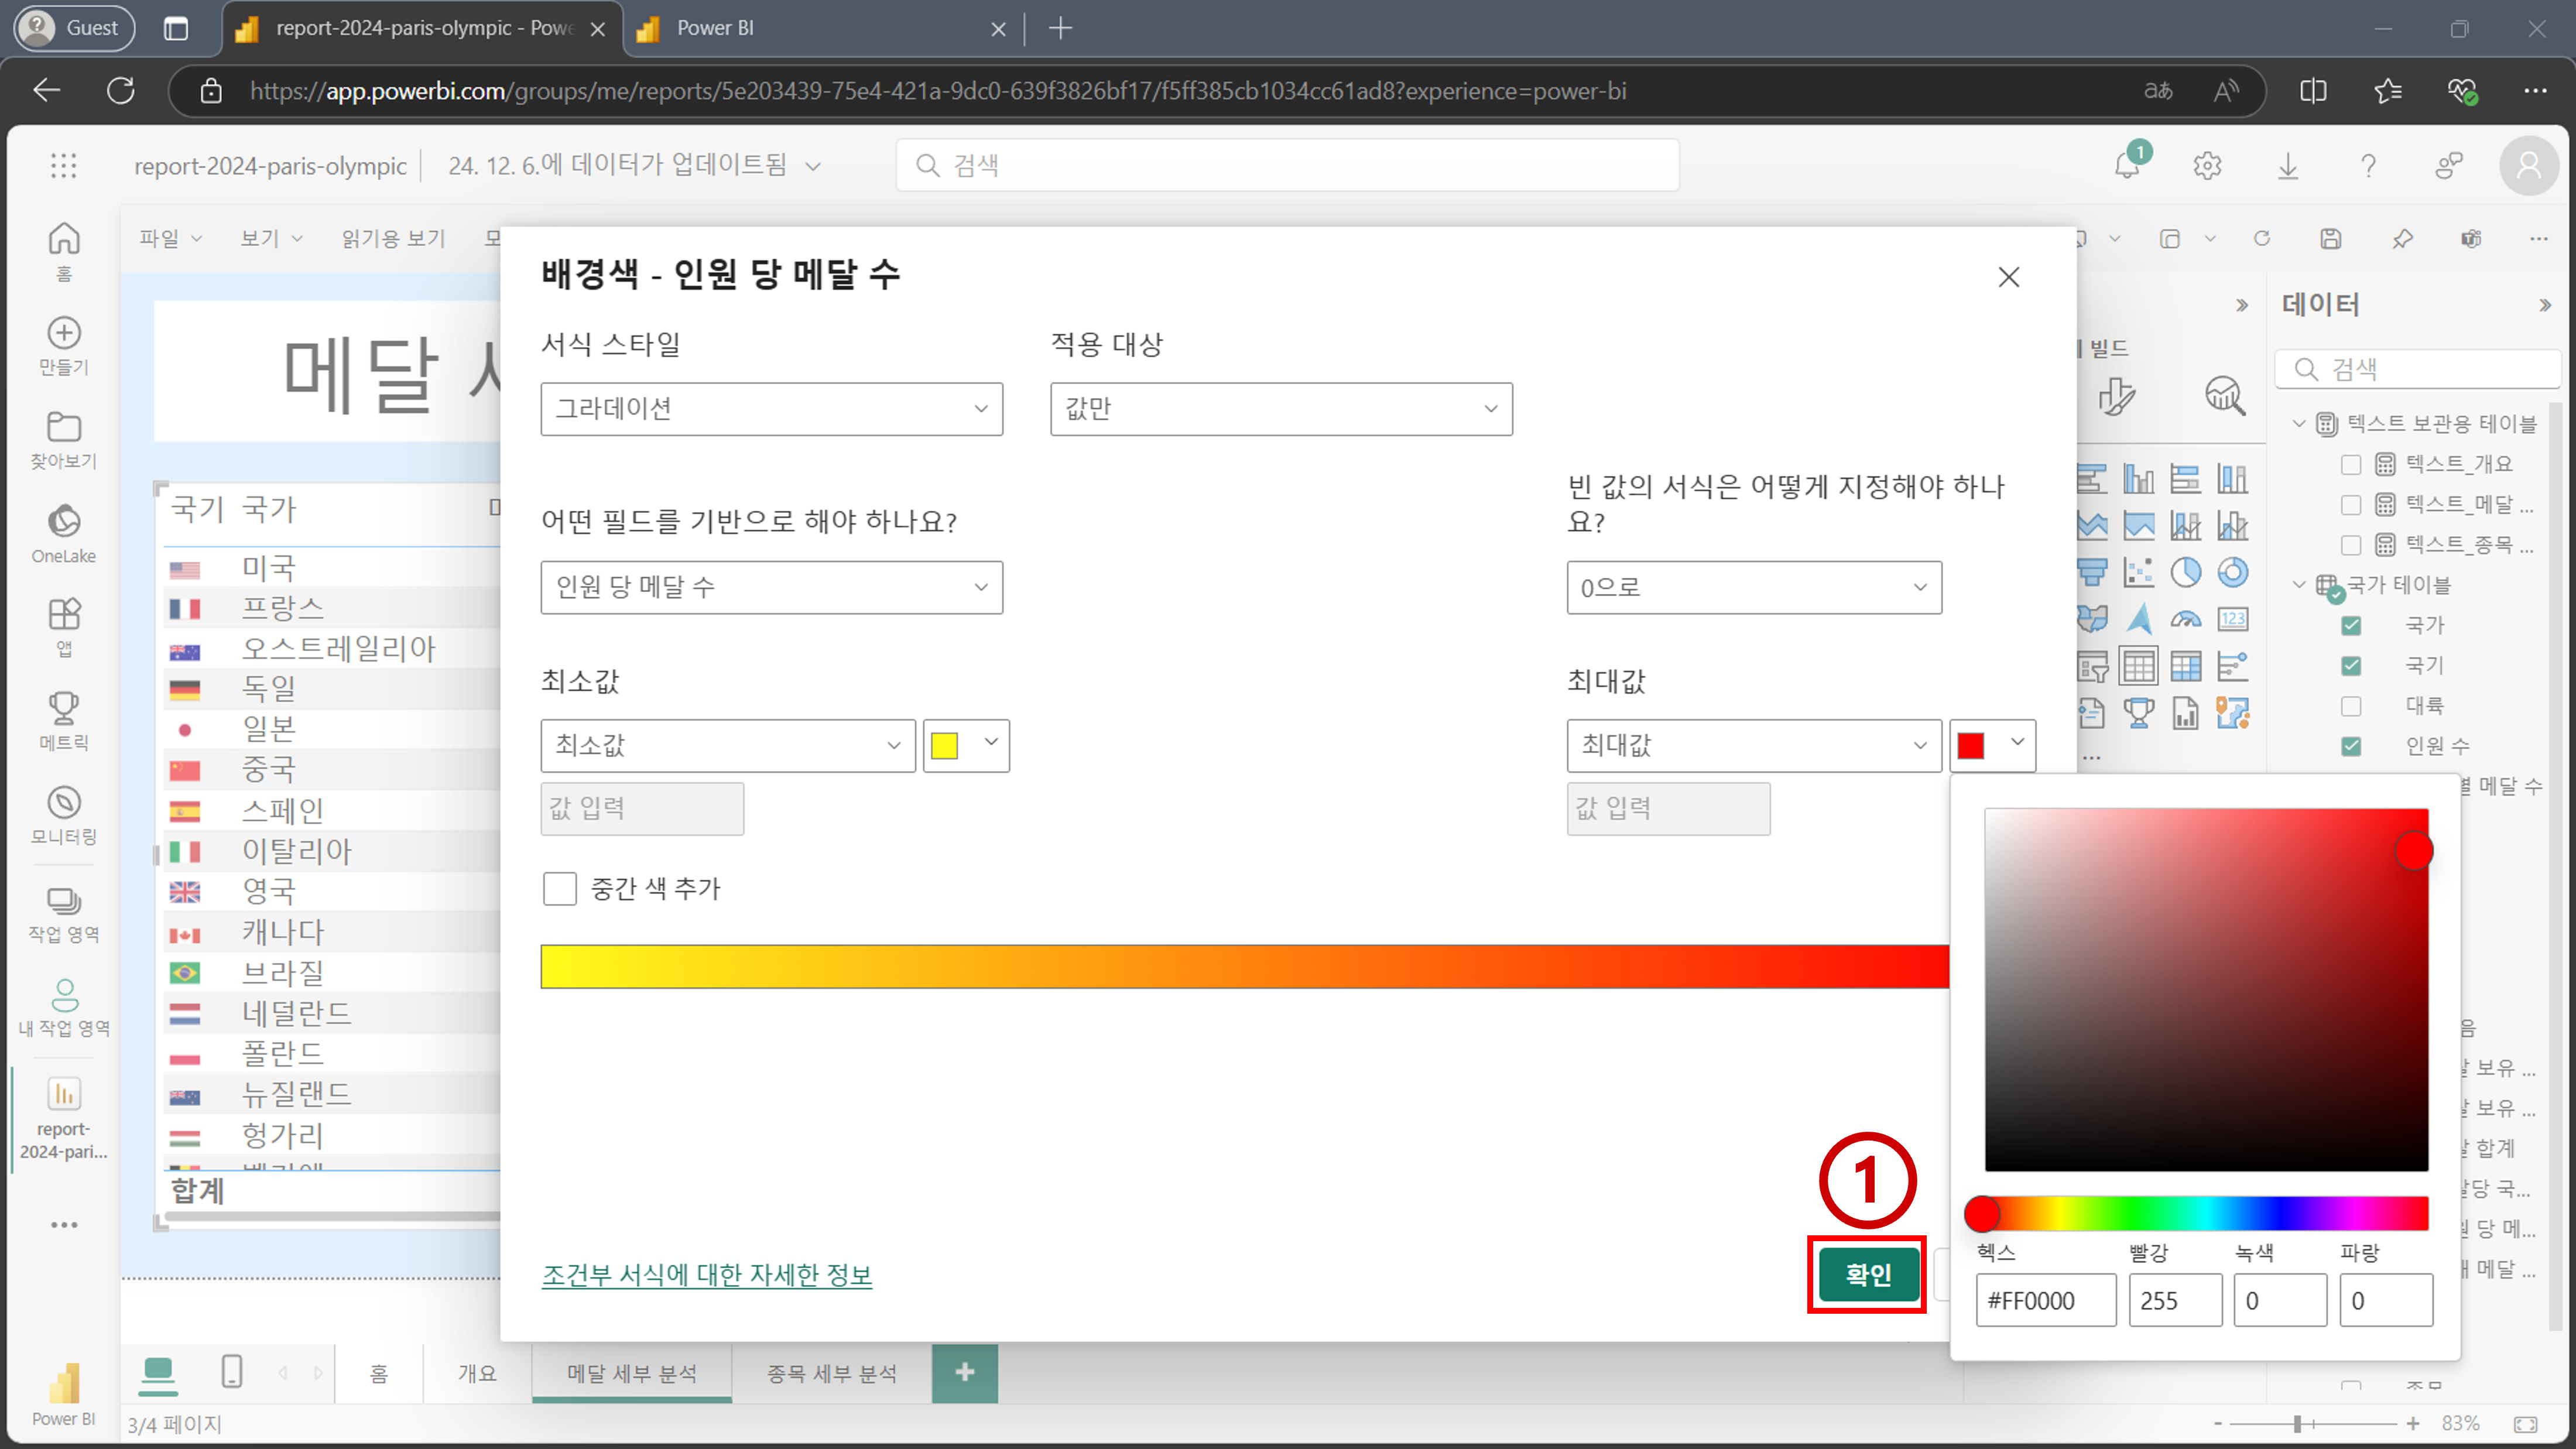Click the 확인 button
Screen dimensions: 2576x1449
[x=1868, y=1274]
